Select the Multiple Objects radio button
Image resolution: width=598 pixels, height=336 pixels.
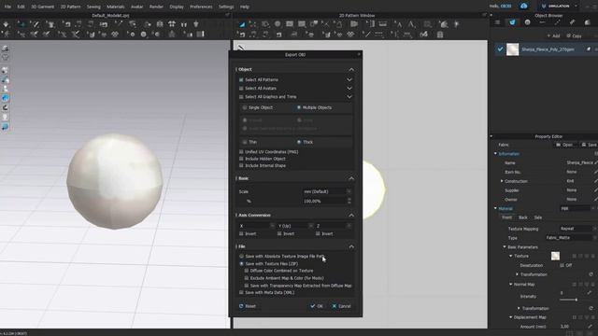pos(299,108)
